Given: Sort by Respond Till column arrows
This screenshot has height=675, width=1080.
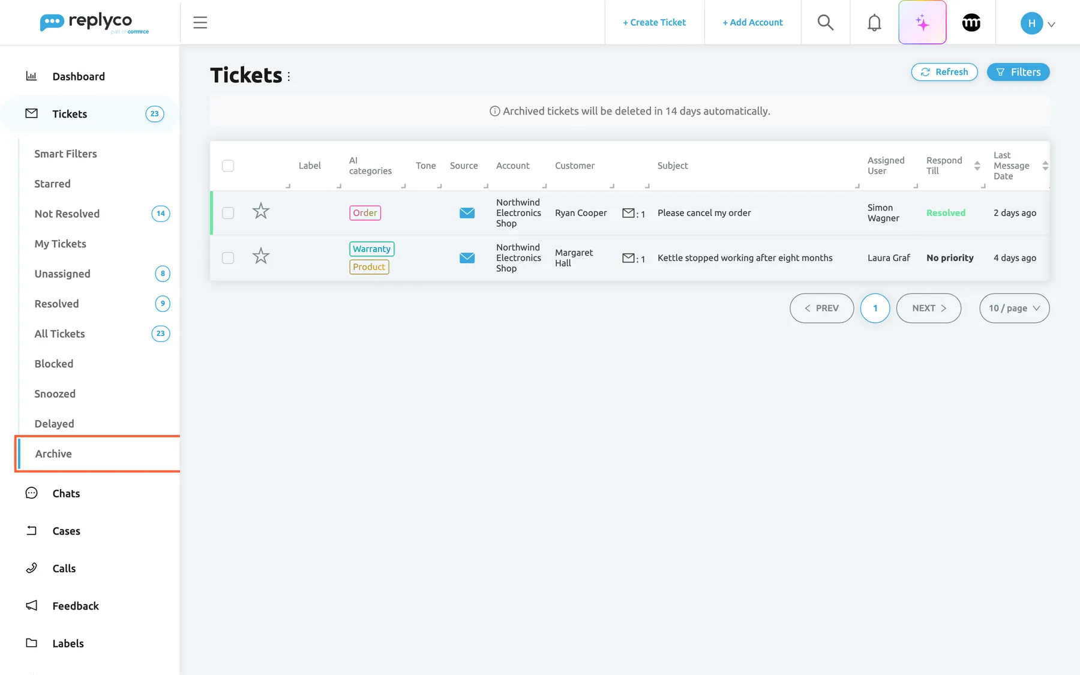Looking at the screenshot, I should (x=977, y=166).
